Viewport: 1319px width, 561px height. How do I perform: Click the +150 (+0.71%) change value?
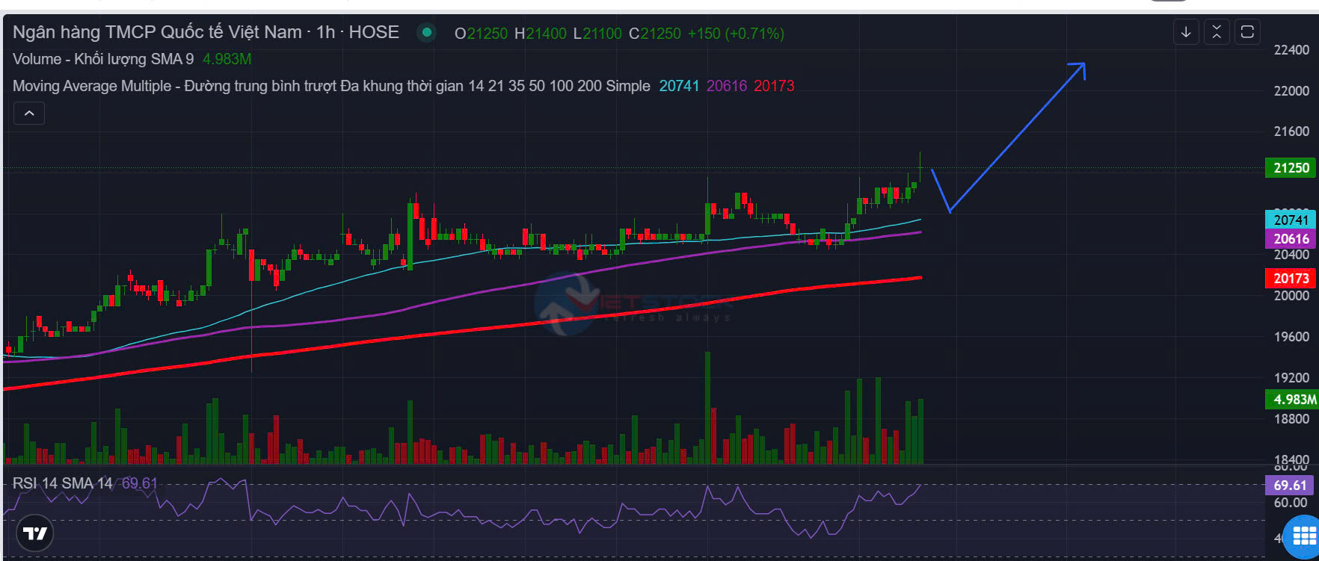click(736, 34)
